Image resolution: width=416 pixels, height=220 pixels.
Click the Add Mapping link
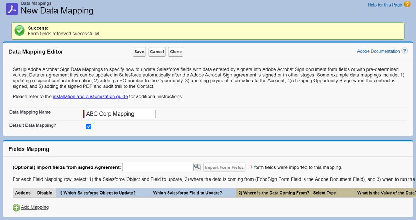coord(35,207)
